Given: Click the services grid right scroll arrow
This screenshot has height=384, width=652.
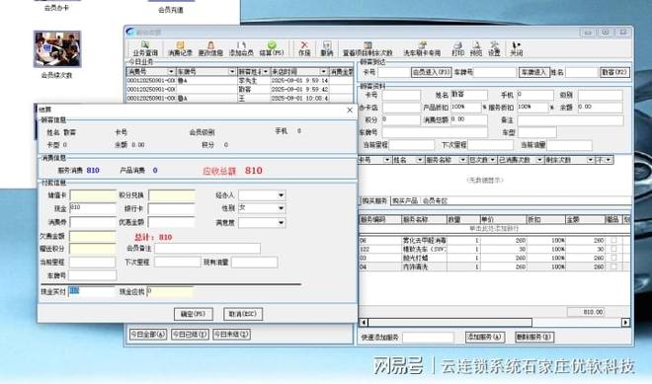Looking at the screenshot, I should (625, 322).
